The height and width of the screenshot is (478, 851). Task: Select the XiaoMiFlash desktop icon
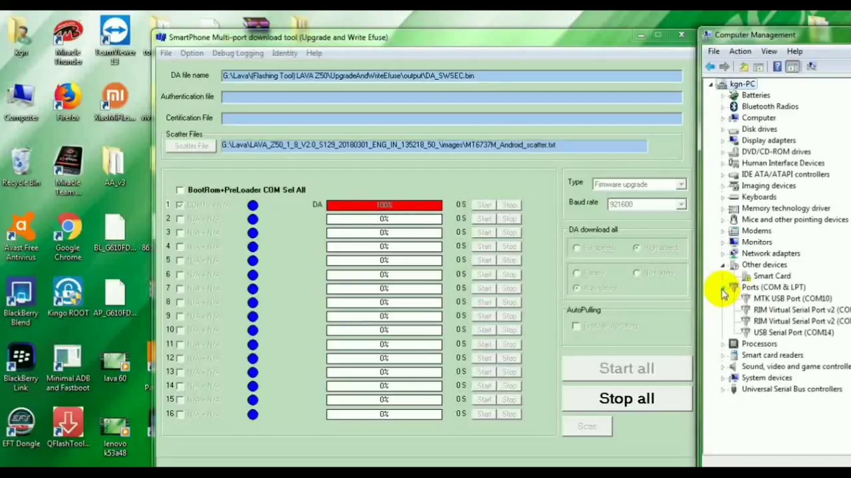(x=114, y=103)
